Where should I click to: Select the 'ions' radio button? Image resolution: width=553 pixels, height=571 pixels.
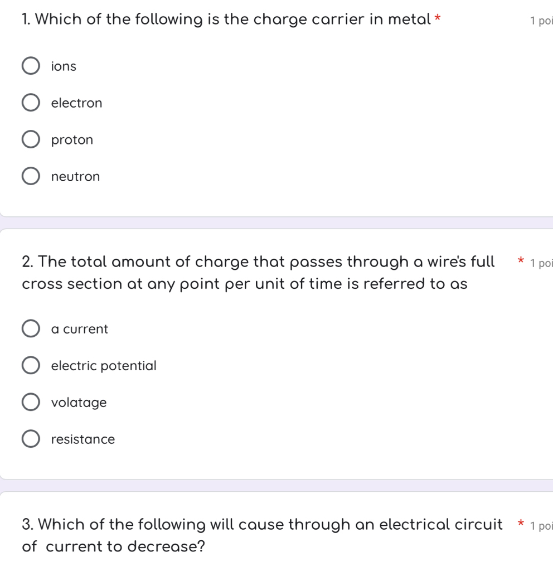point(31,66)
